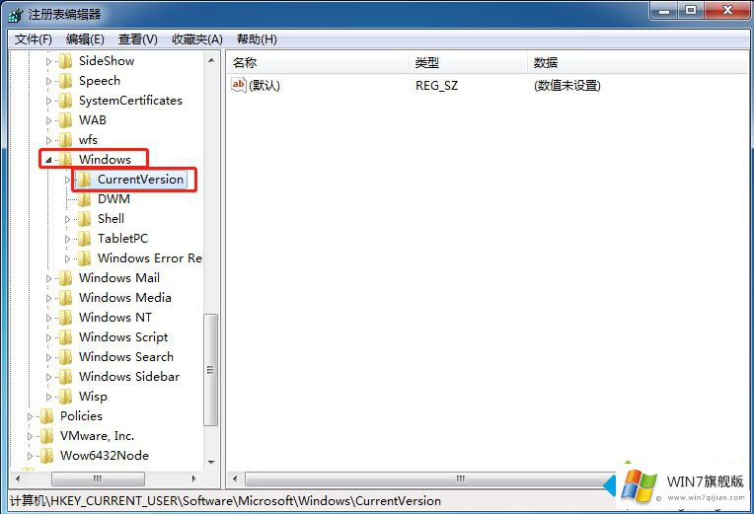Open the 文件(F) menu

(x=34, y=39)
